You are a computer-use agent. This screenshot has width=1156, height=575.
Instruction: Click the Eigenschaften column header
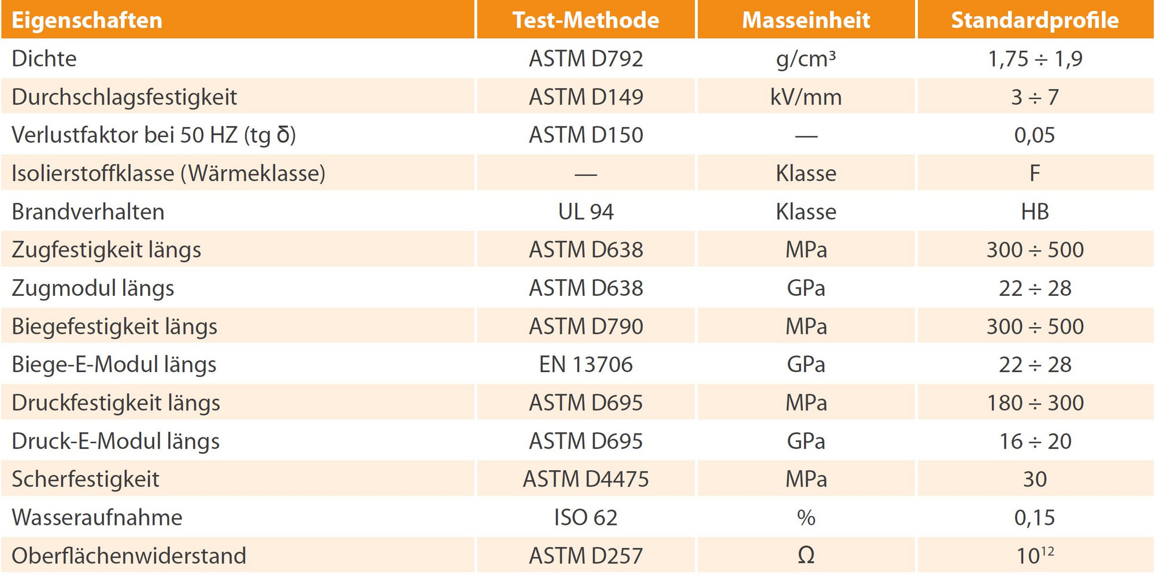click(x=87, y=20)
